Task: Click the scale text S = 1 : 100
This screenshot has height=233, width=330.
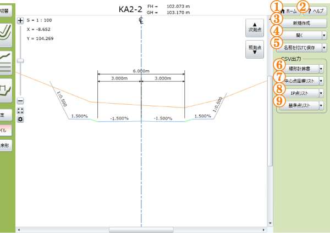Action: 40,20
